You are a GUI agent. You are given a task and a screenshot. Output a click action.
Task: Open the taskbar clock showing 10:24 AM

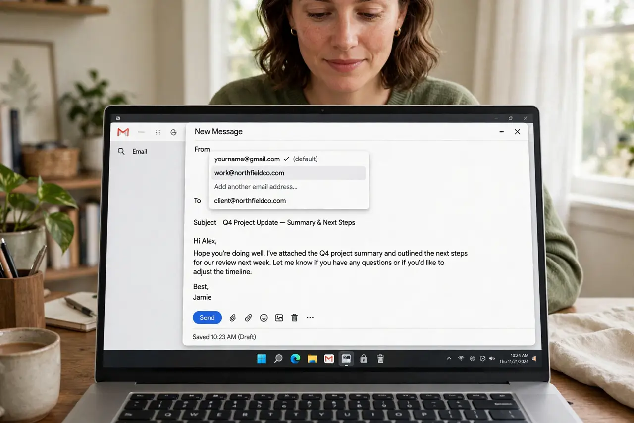(514, 358)
